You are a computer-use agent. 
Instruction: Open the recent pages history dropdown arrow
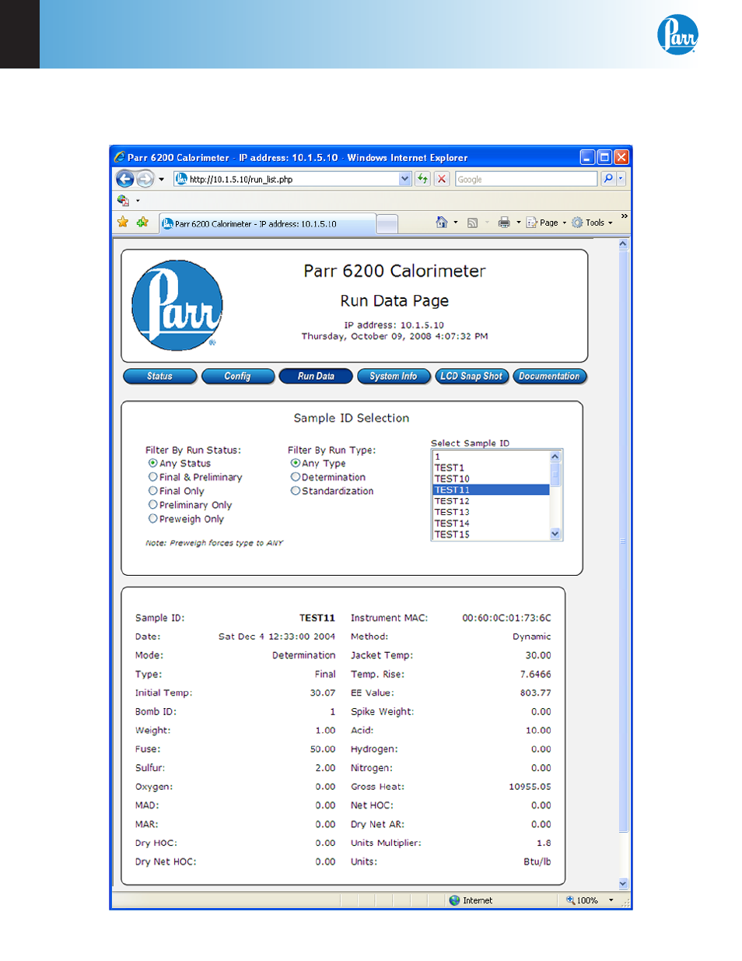point(161,179)
